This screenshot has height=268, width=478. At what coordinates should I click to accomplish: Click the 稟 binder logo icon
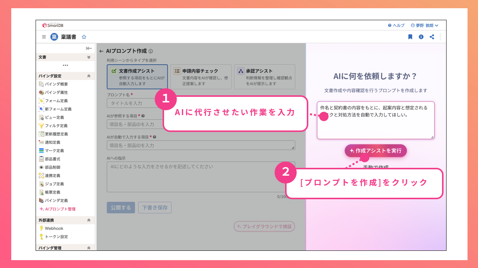click(x=54, y=37)
